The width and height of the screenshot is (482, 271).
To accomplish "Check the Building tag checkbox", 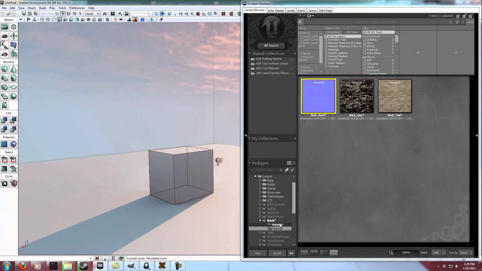I will pyautogui.click(x=365, y=40).
